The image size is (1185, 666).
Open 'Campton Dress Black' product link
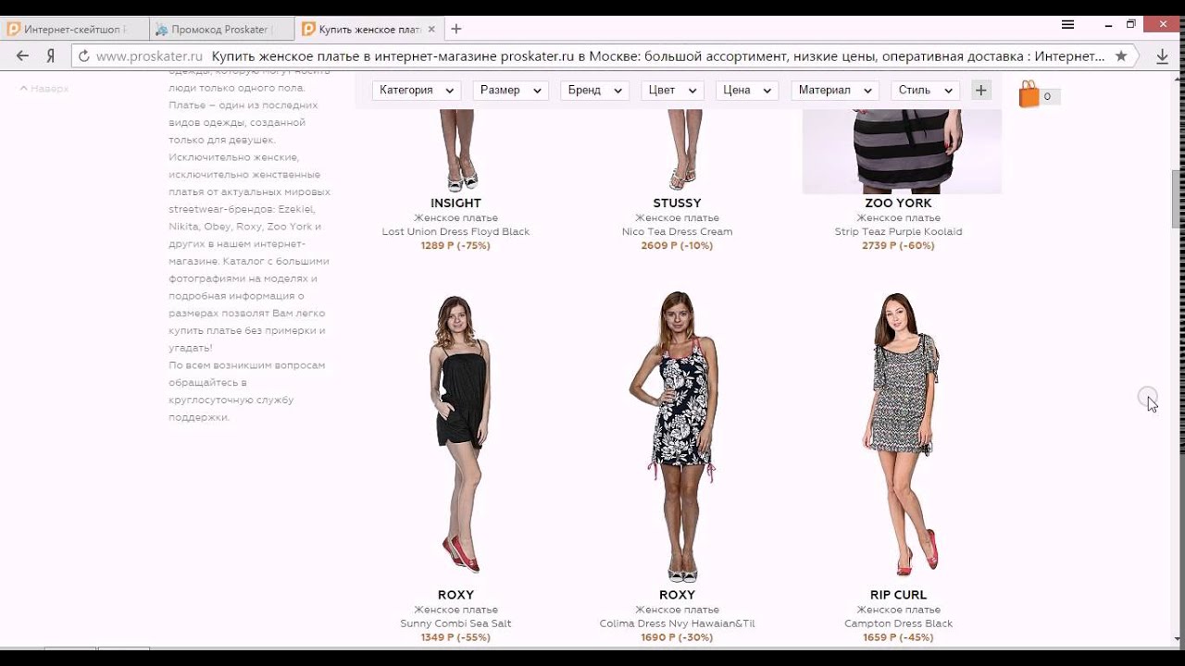coord(898,623)
